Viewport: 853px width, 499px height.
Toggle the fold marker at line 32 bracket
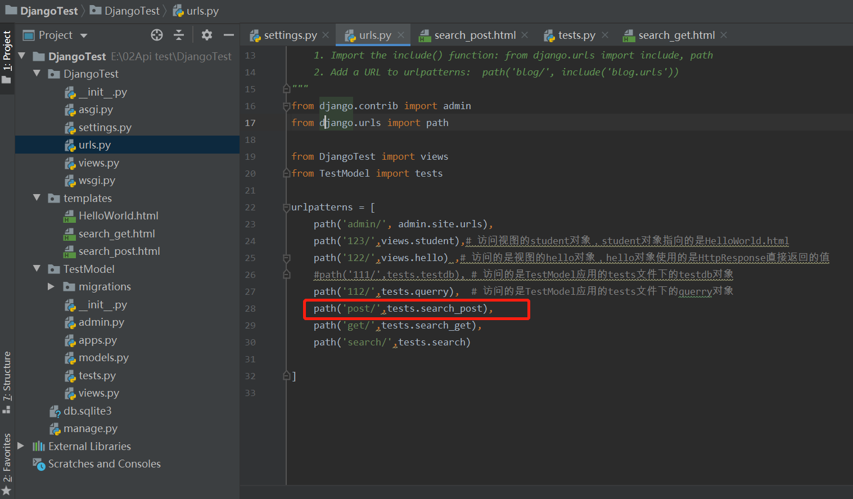click(x=286, y=376)
